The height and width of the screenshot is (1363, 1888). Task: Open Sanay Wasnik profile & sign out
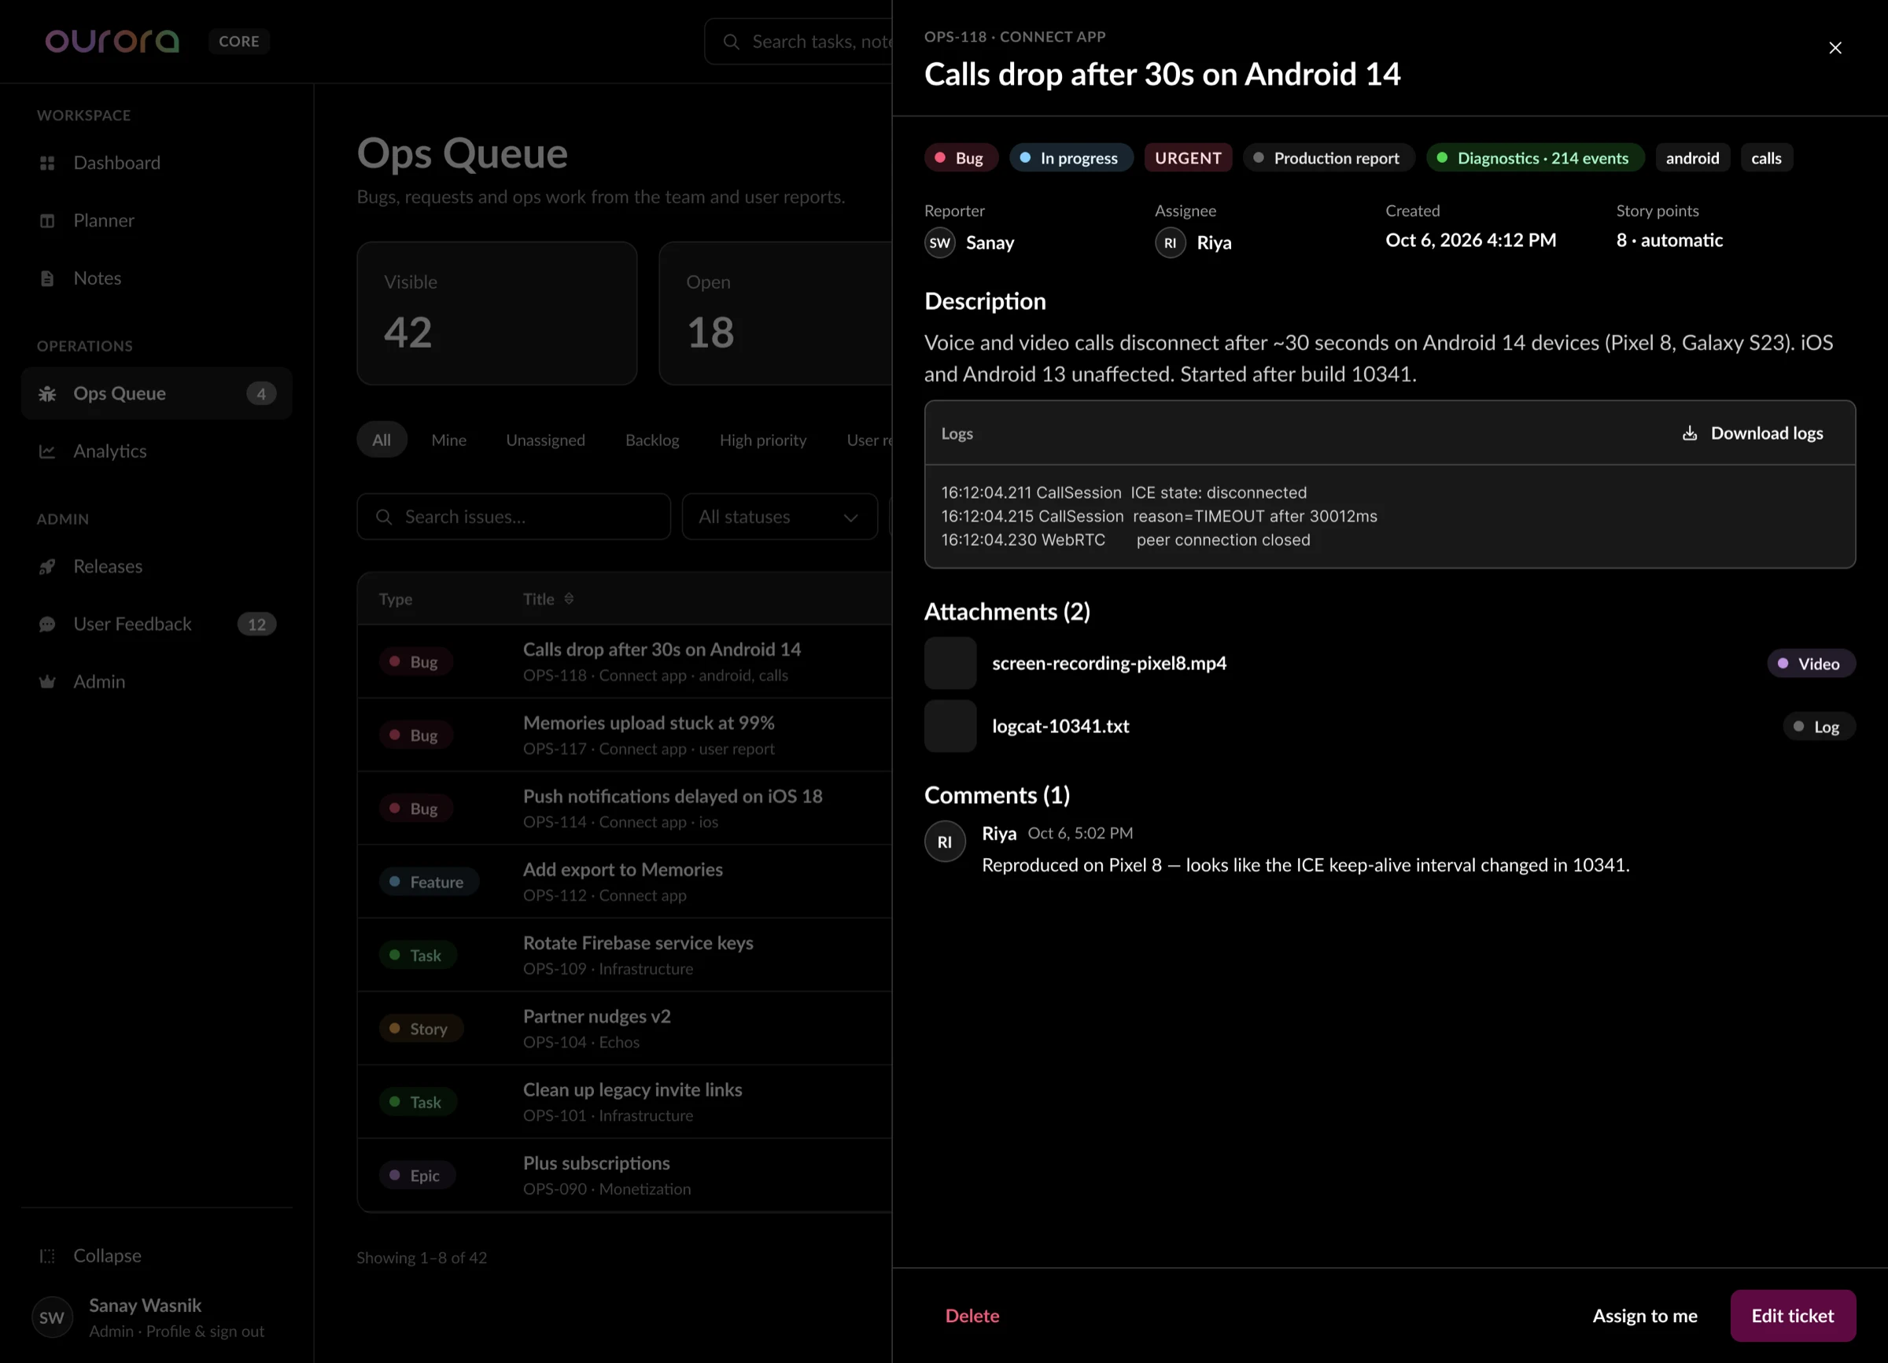point(157,1317)
